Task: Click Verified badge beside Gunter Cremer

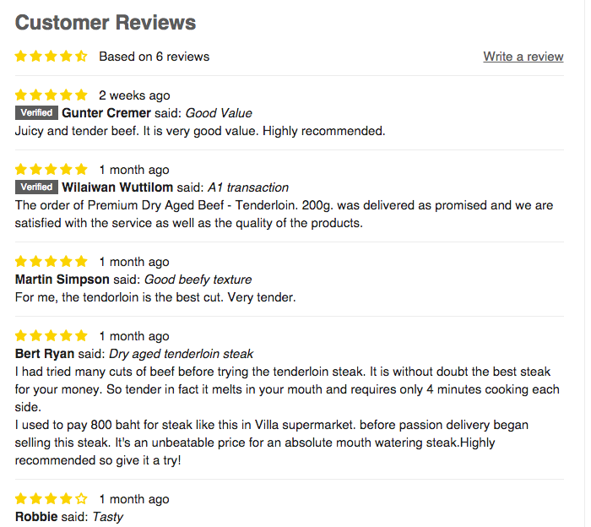Action: click(36, 113)
